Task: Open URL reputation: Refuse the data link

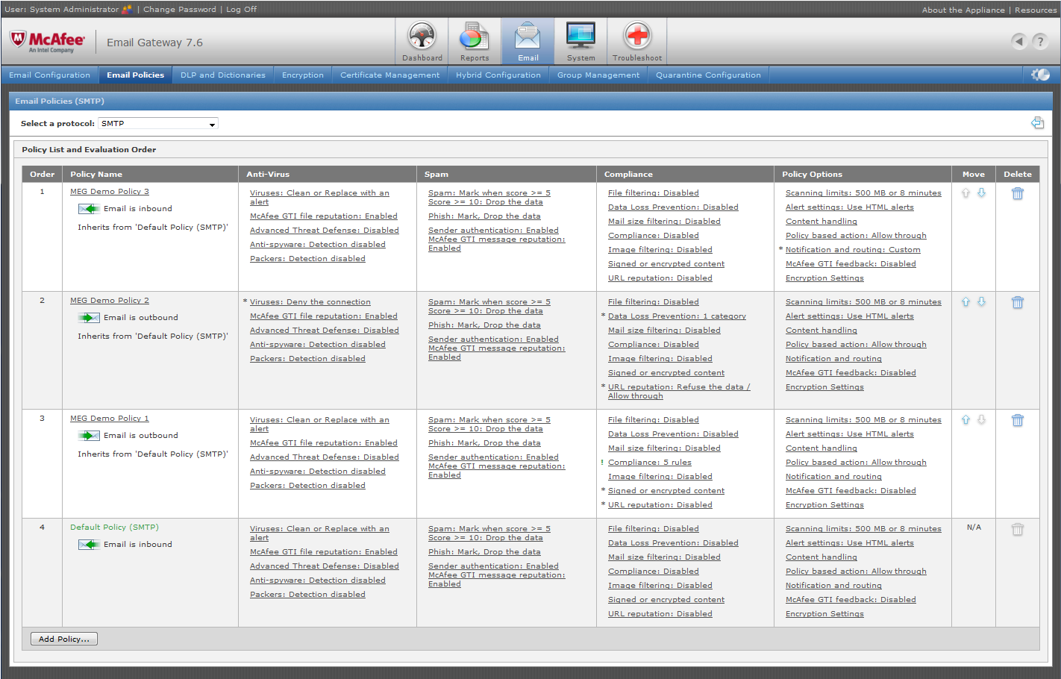Action: pos(679,392)
